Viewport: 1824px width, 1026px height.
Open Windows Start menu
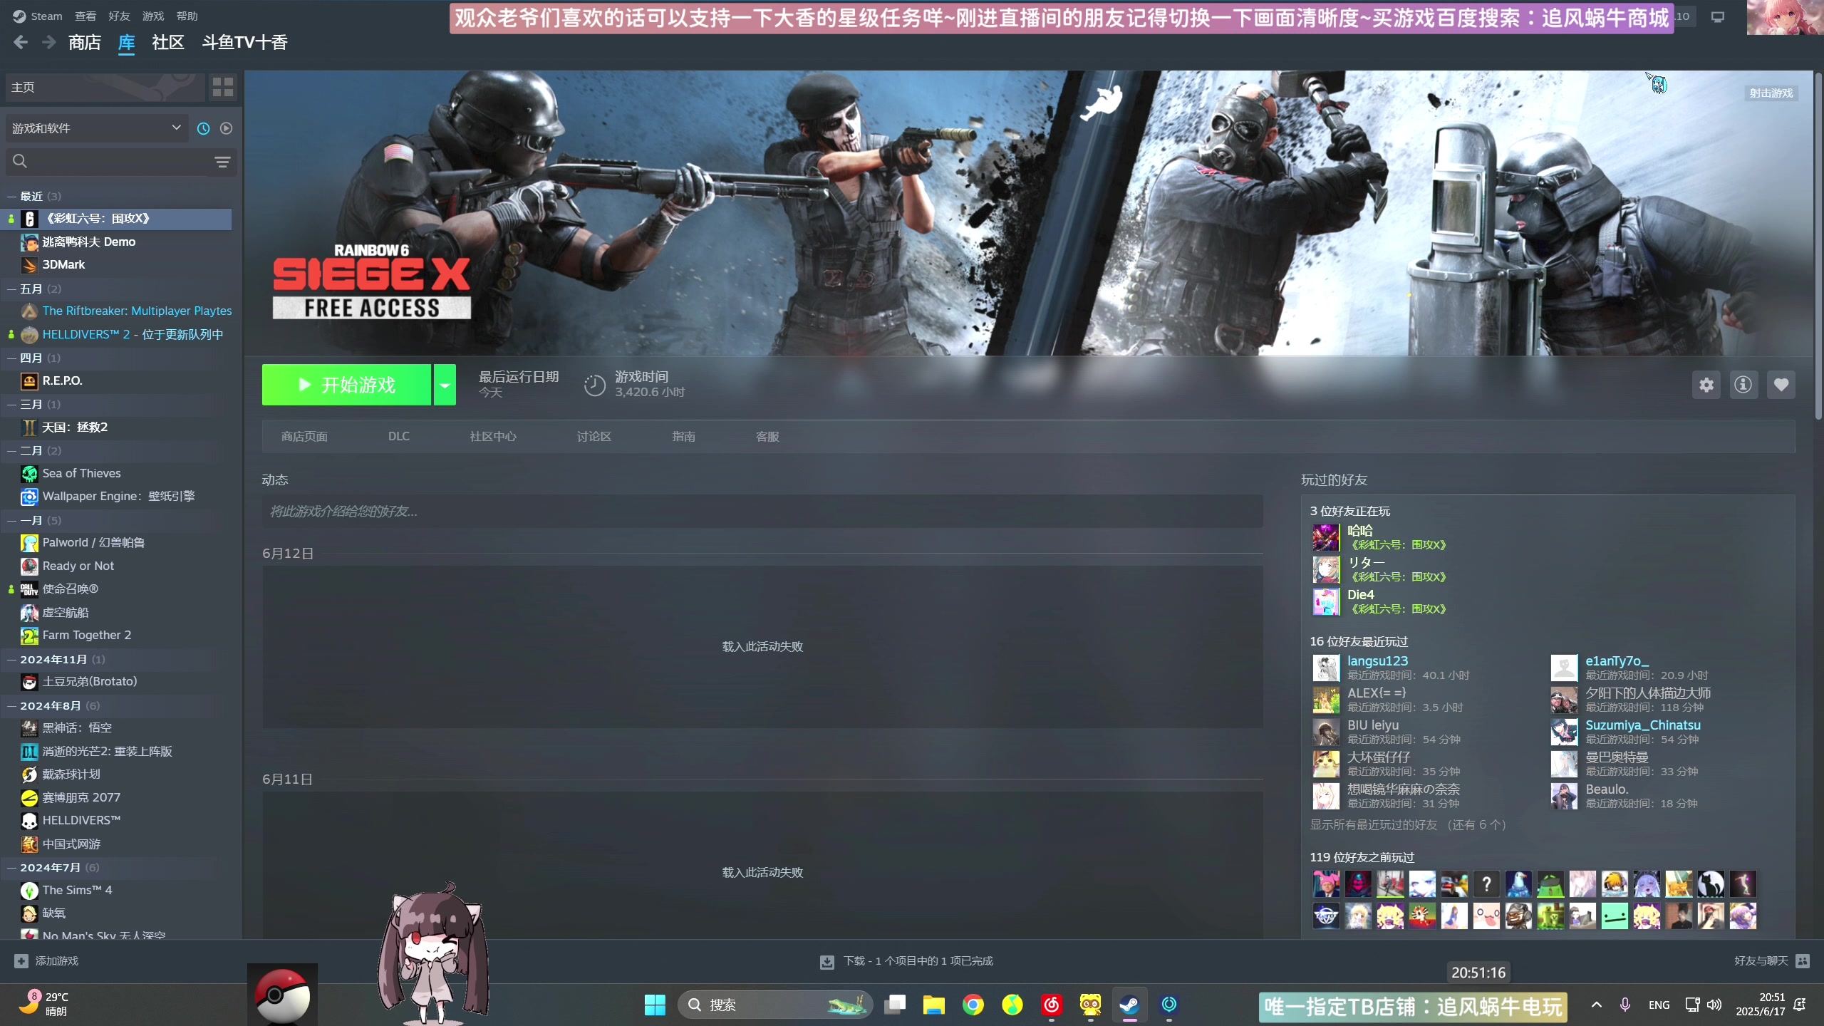click(654, 1005)
